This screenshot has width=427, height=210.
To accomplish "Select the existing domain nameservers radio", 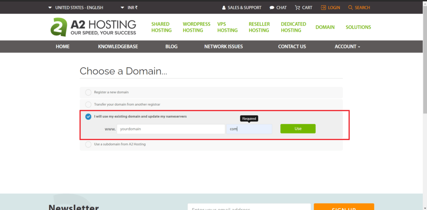I will point(88,116).
